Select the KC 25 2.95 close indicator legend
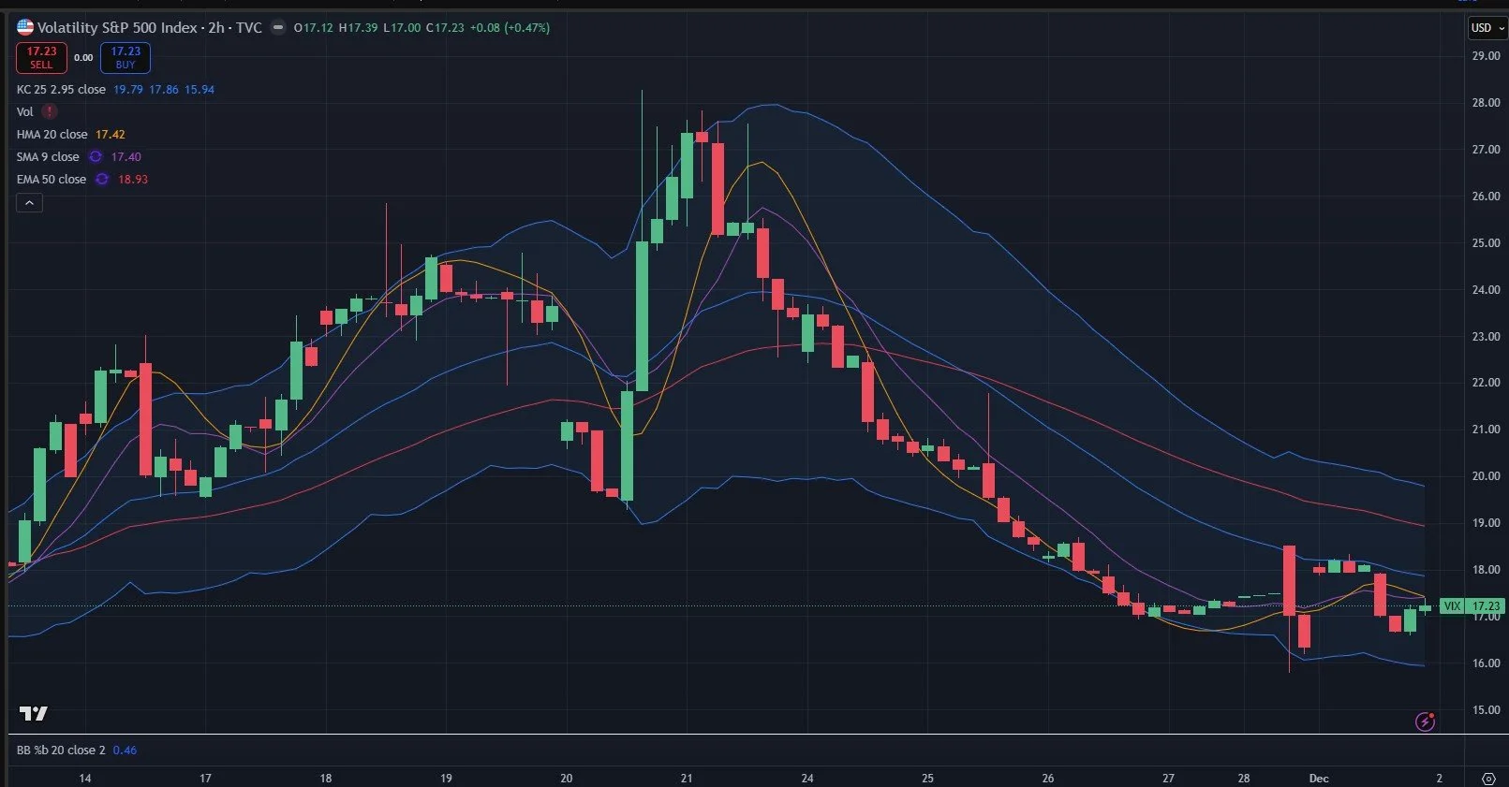1509x787 pixels. click(x=61, y=90)
